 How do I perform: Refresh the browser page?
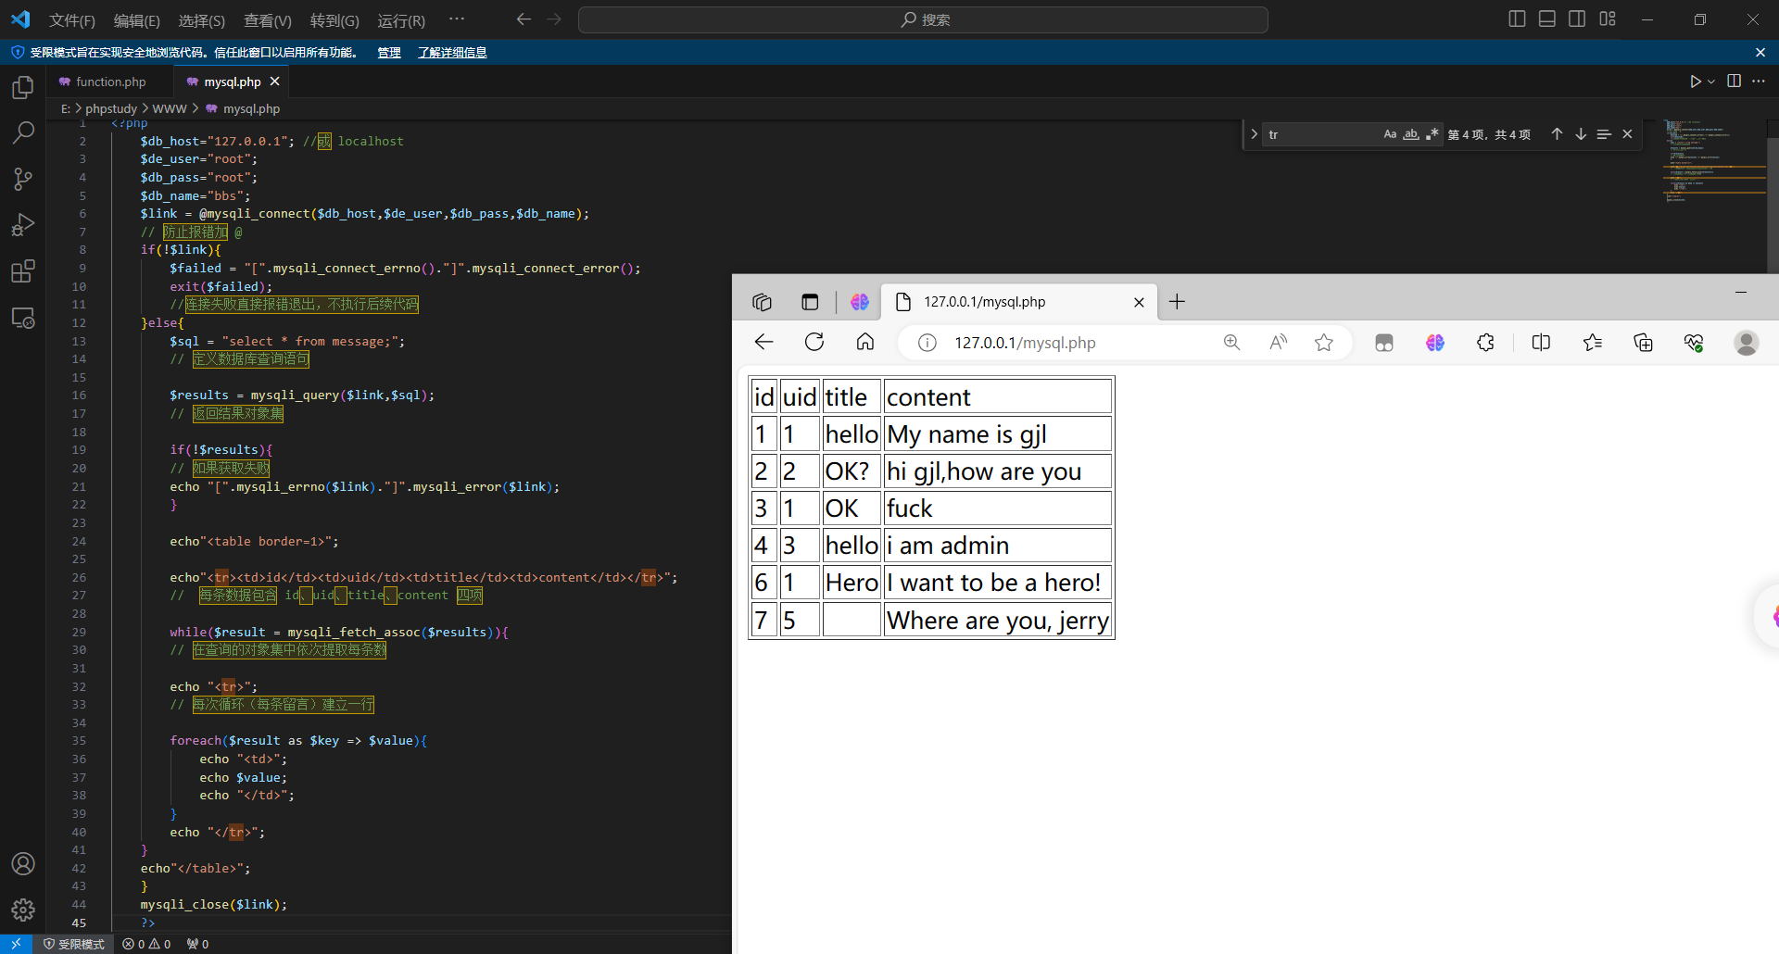(x=814, y=343)
